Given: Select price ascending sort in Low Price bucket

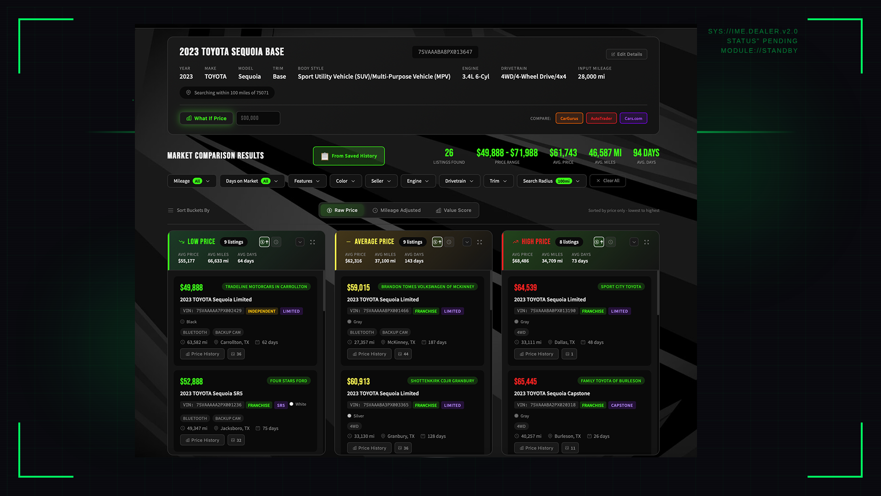Looking at the screenshot, I should 264,242.
